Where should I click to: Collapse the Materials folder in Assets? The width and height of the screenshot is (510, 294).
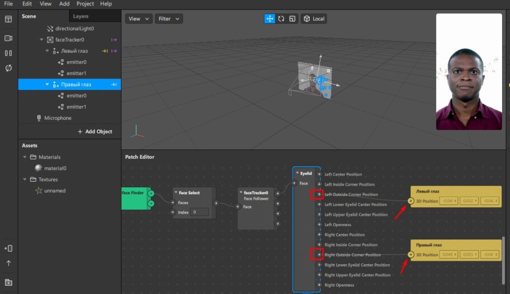pyautogui.click(x=25, y=157)
